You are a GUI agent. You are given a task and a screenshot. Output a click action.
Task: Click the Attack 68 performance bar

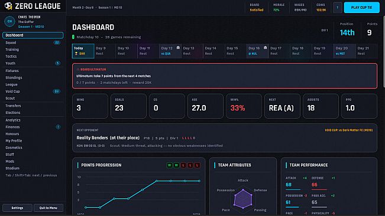(x=293, y=189)
